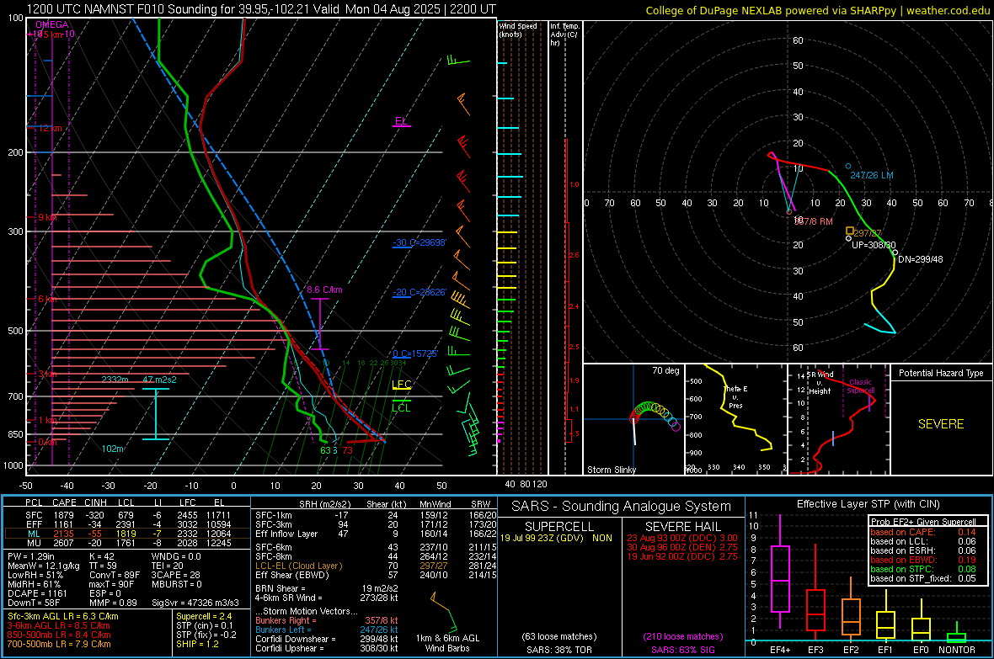The width and height of the screenshot is (994, 659).
Task: Select the based on STPC probability row
Action: coord(923,569)
